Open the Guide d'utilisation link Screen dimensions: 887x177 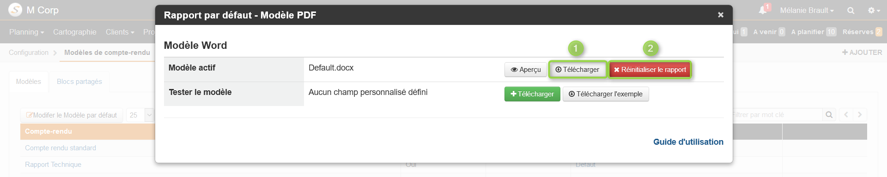click(688, 142)
